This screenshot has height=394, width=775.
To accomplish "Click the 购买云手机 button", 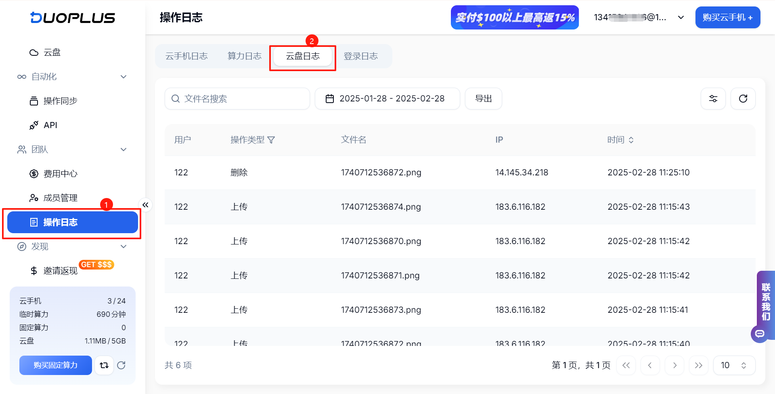I will pyautogui.click(x=728, y=17).
